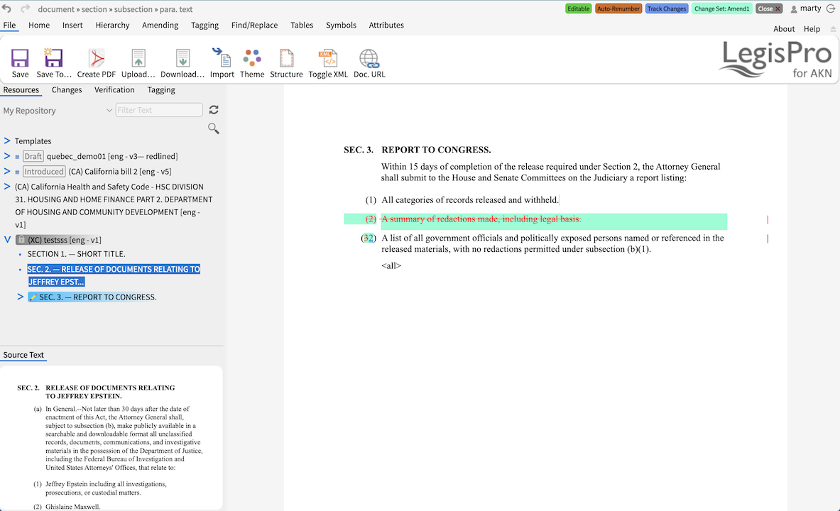Close the current change set
Image resolution: width=840 pixels, height=511 pixels.
[769, 9]
